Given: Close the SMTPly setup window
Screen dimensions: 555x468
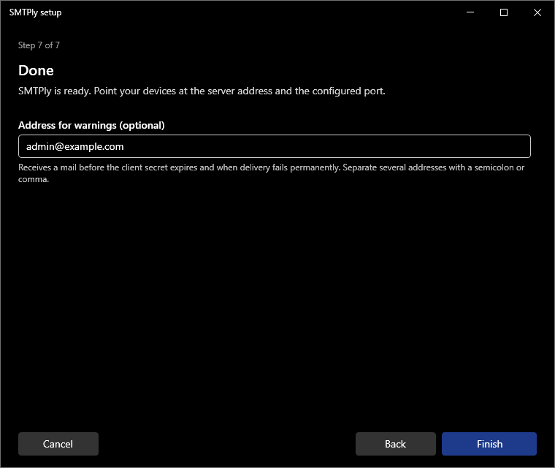Looking at the screenshot, I should point(537,12).
